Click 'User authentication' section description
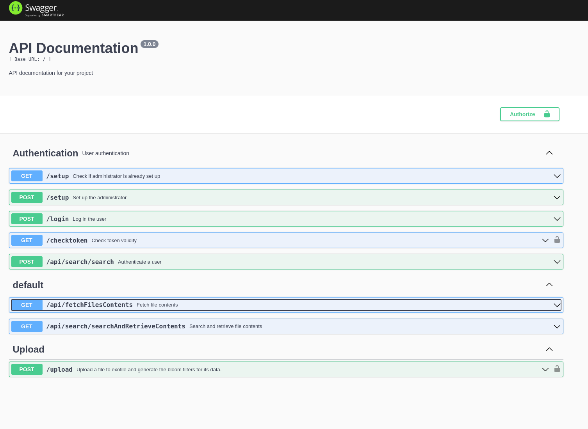Image resolution: width=588 pixels, height=429 pixels. pos(106,153)
